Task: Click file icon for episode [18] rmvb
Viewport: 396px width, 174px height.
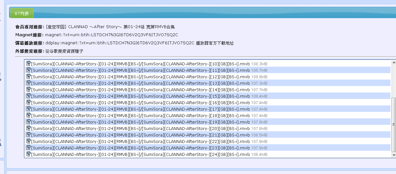Action: tap(28, 115)
